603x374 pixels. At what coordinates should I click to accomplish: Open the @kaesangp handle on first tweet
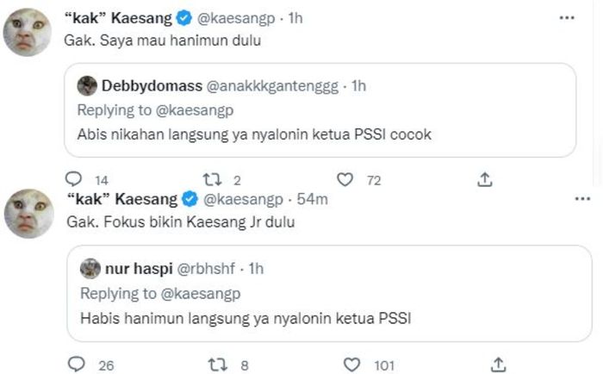[241, 17]
